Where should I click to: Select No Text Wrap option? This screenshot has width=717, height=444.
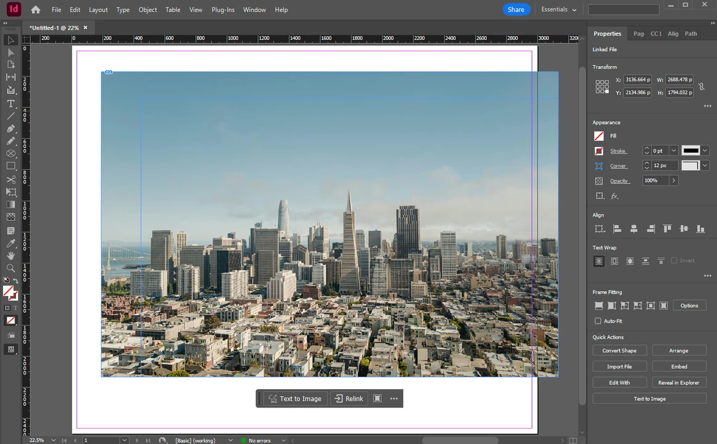tap(599, 261)
